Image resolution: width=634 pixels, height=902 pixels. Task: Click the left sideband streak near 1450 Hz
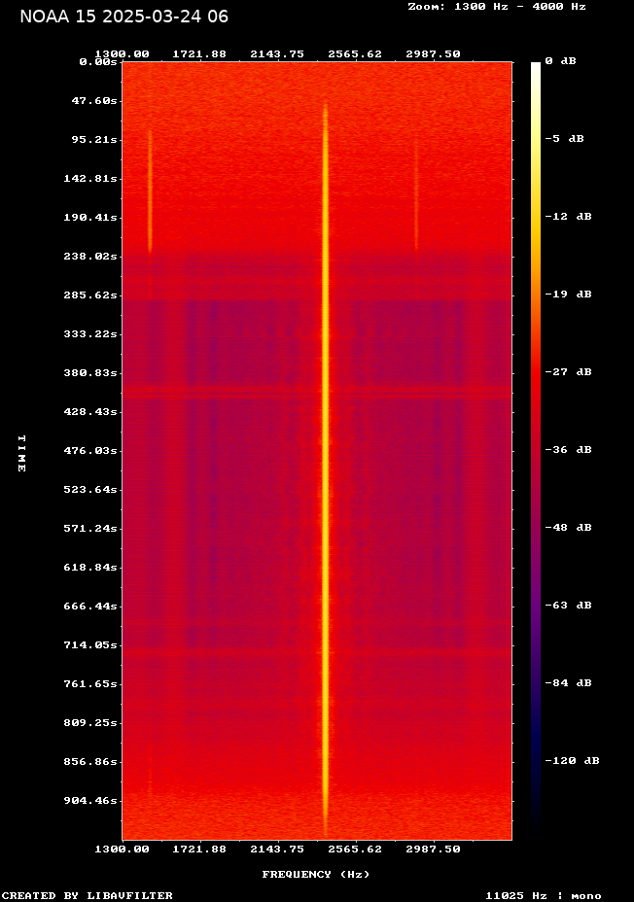[150, 192]
